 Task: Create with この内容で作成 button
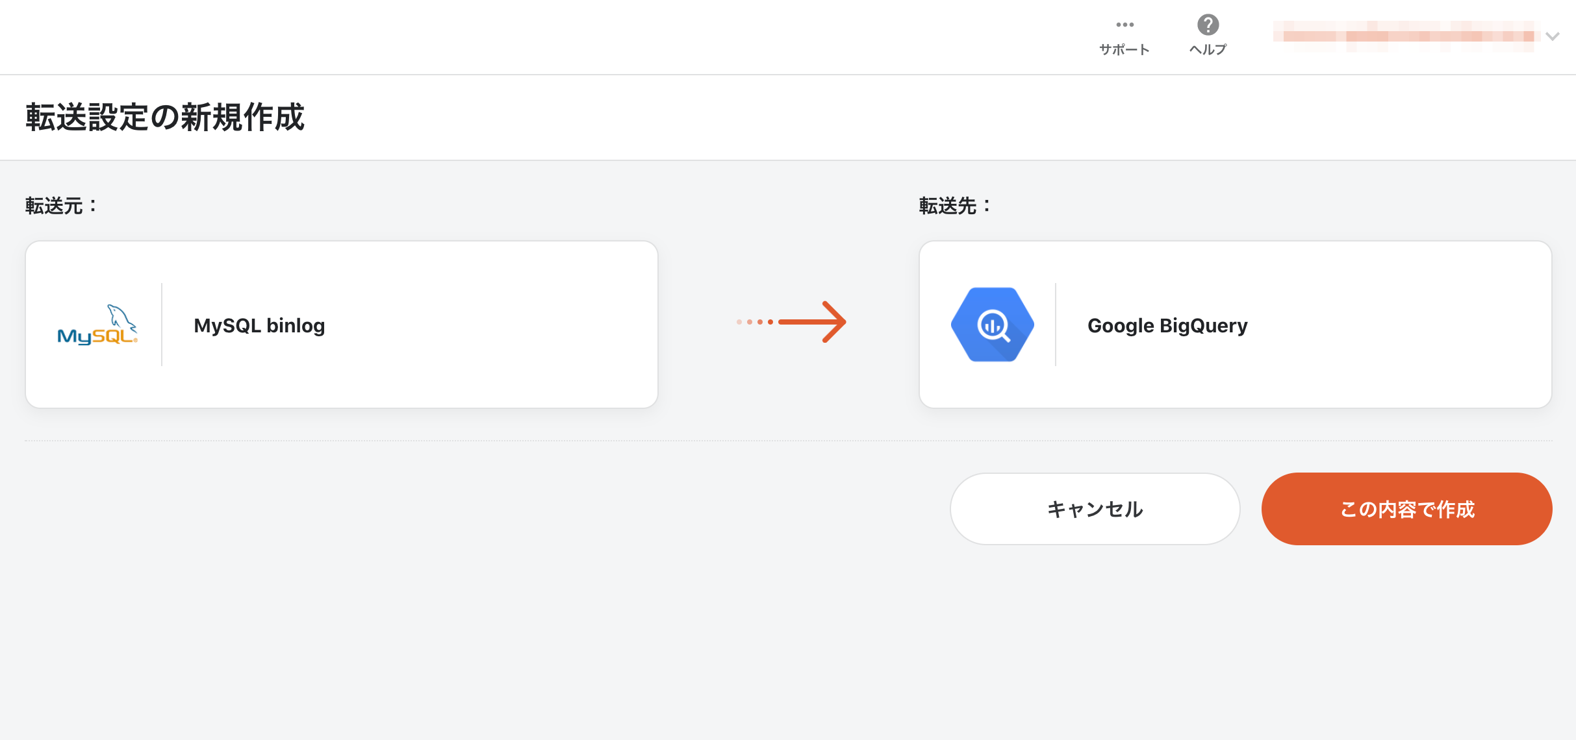[1406, 509]
